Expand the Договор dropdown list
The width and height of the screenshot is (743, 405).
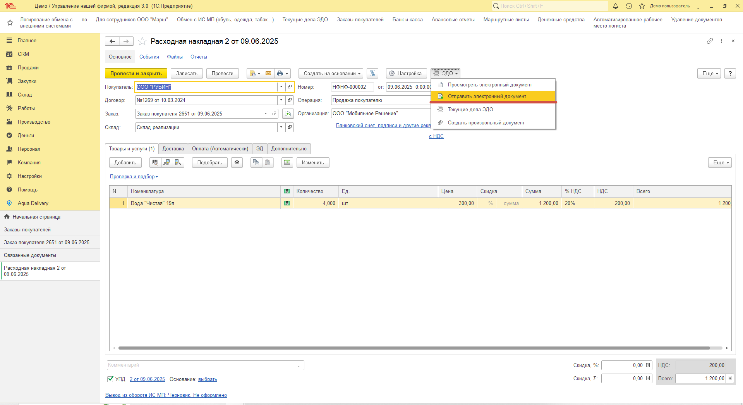tap(281, 100)
